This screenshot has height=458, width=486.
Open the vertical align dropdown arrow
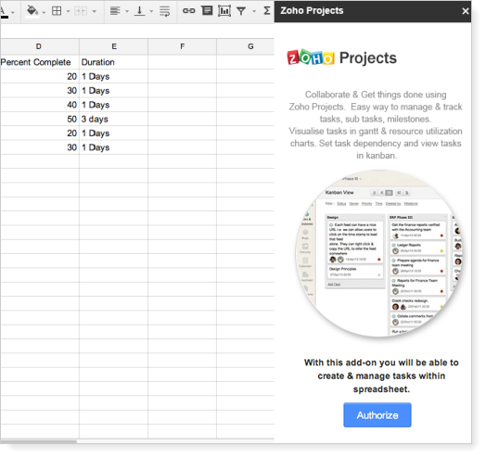point(151,12)
